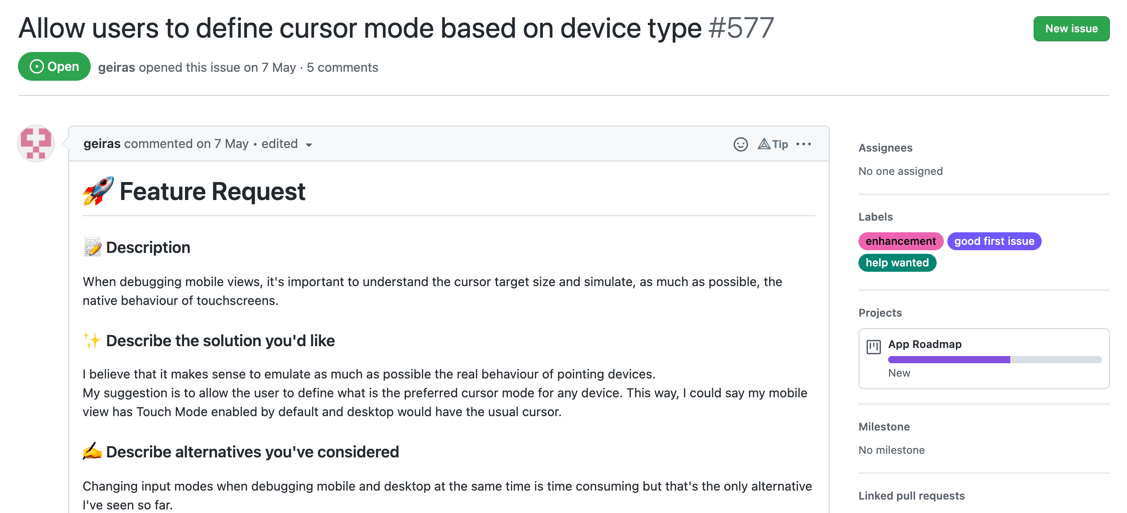Open the App Roadmap project link
Screen dimensions: 1127x513
pyautogui.click(x=925, y=344)
